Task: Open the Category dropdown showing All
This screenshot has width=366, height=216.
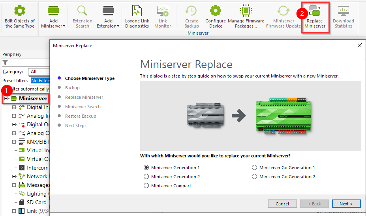Action: click(39, 72)
